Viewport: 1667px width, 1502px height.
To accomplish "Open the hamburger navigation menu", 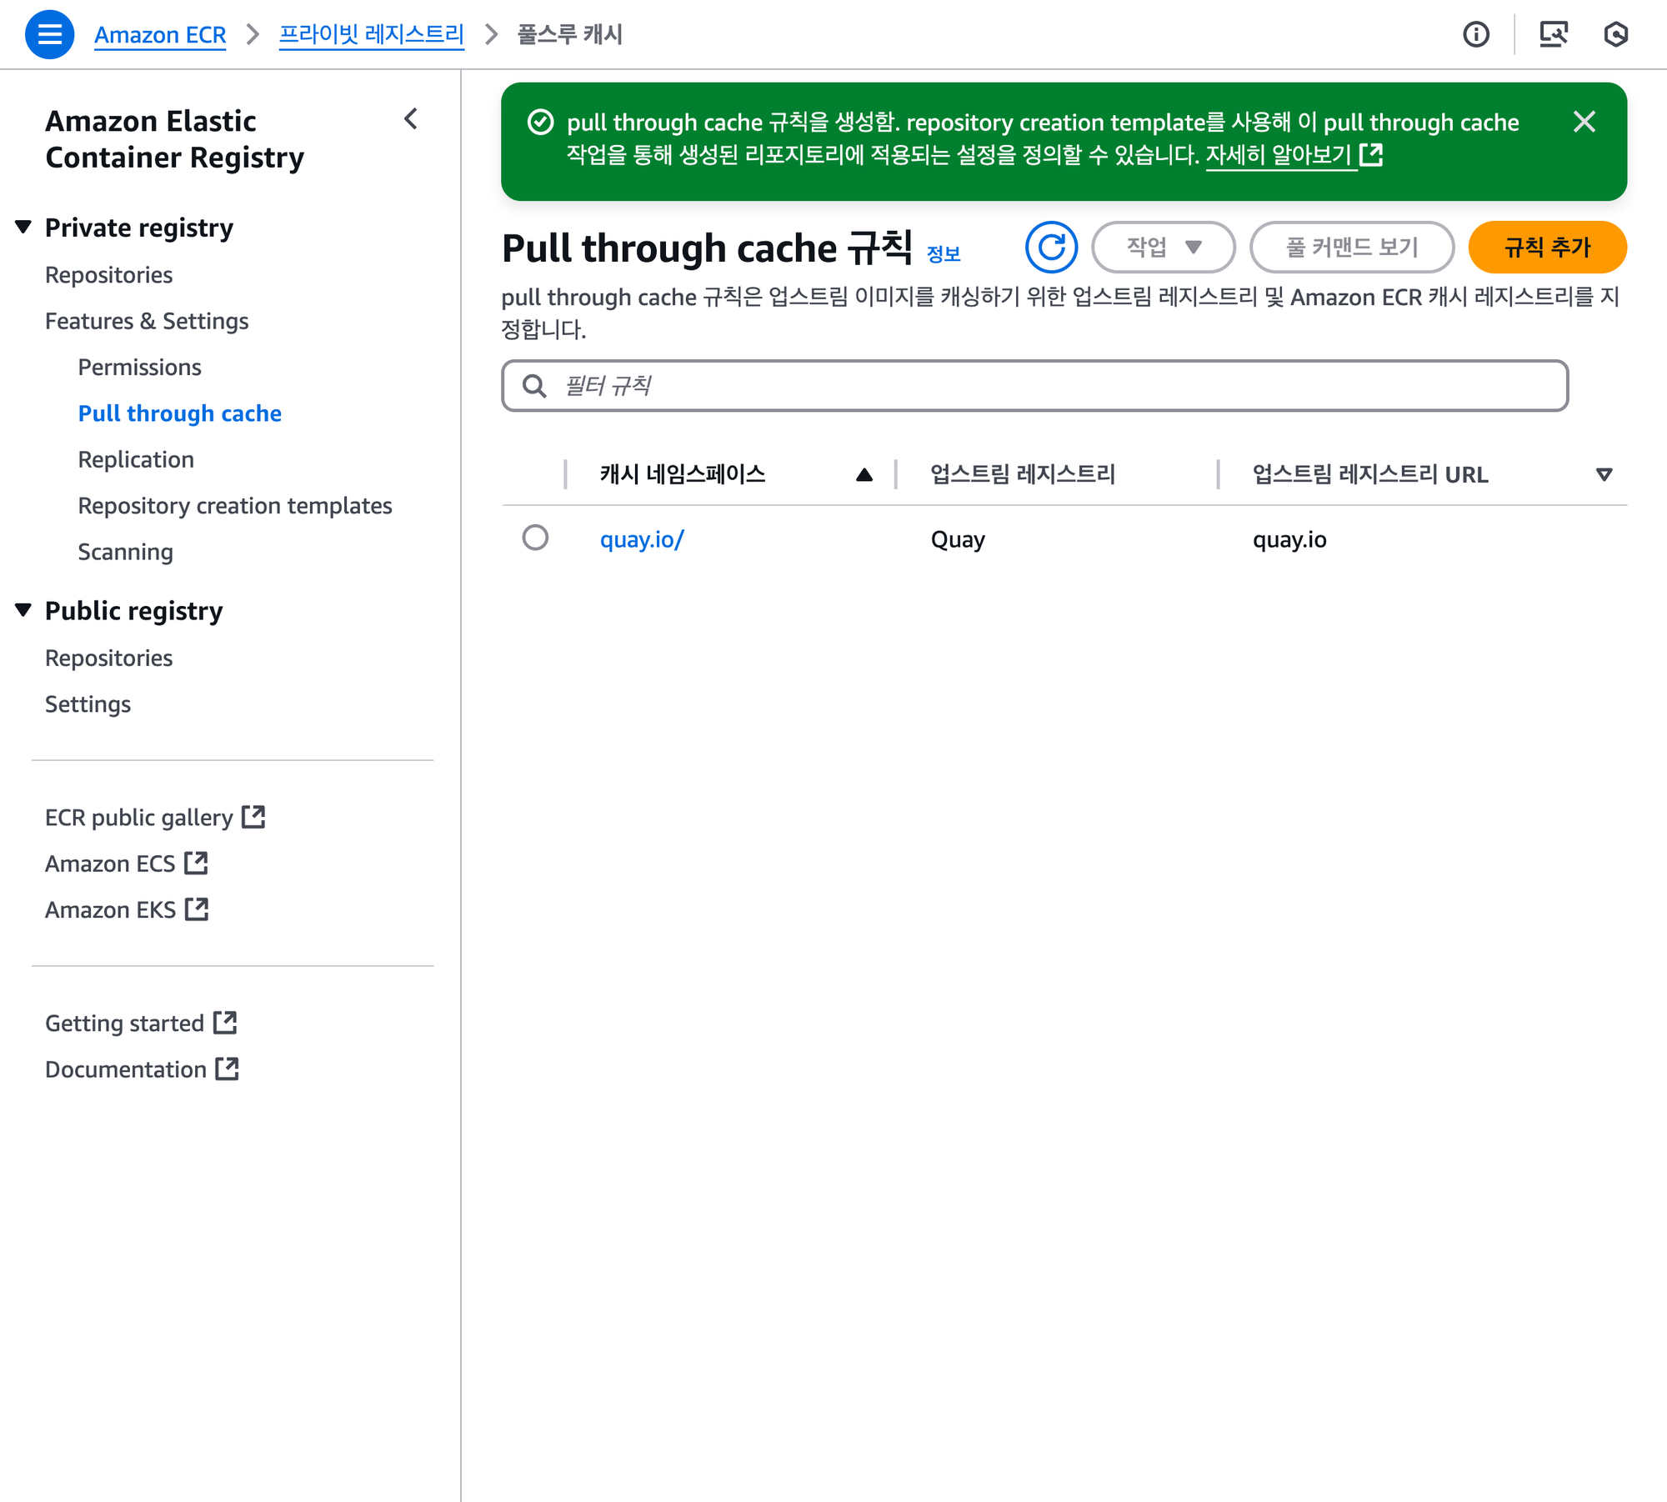I will pos(49,34).
